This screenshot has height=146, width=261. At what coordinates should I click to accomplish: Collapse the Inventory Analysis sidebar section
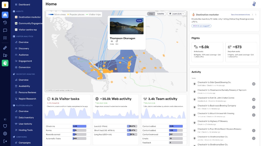(x=24, y=74)
